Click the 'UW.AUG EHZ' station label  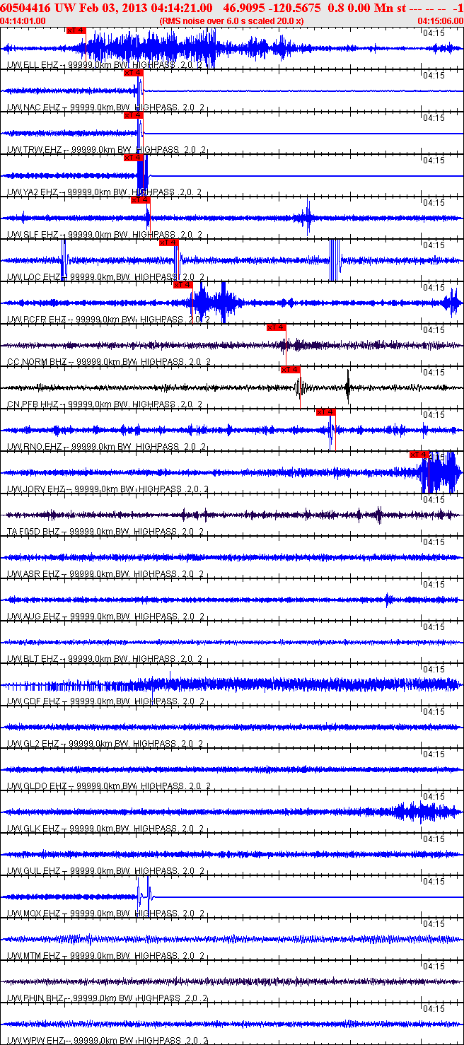tap(33, 616)
